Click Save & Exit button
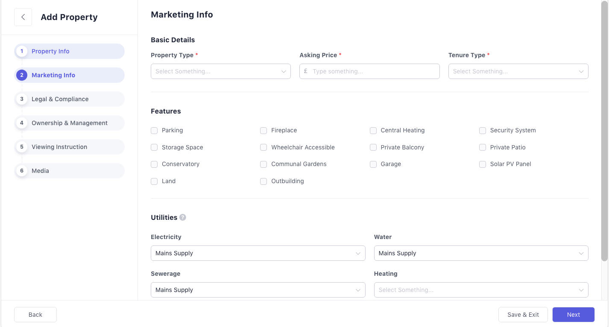The width and height of the screenshot is (609, 327). 523,315
